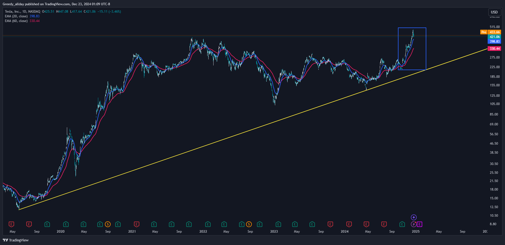Click red earnings marker between Sep 2023 and 2024
This screenshot has width=505, height=245.
(330, 224)
